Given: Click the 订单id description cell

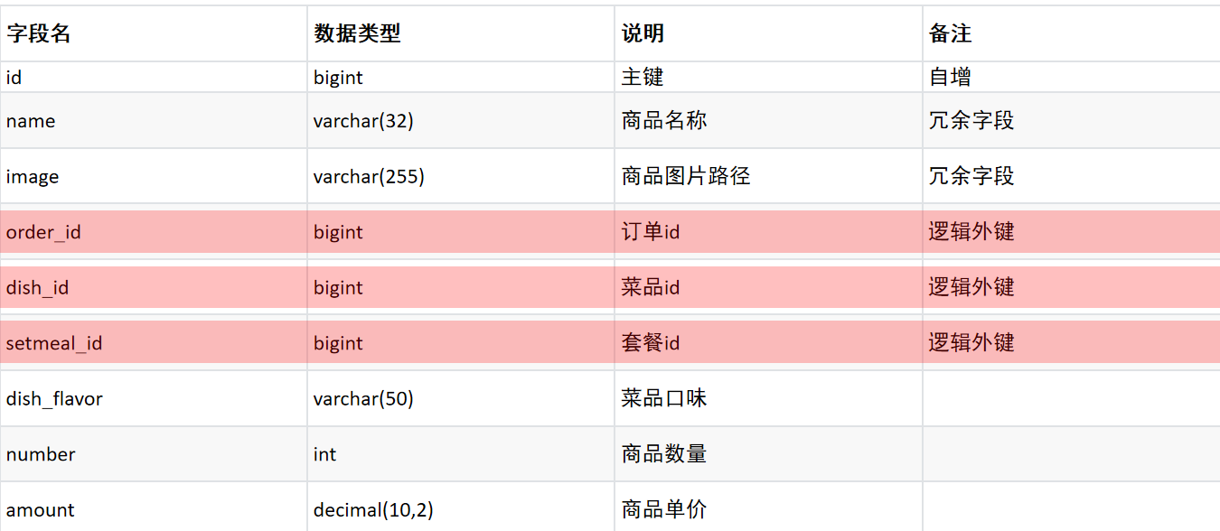Looking at the screenshot, I should click(769, 232).
